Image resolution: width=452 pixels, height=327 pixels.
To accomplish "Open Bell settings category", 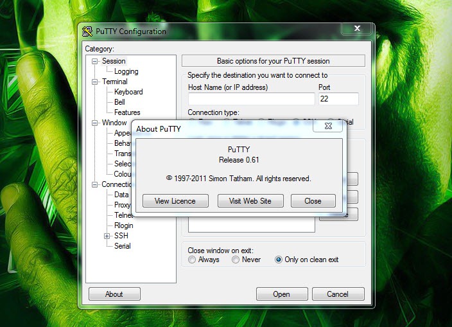I will [x=119, y=102].
